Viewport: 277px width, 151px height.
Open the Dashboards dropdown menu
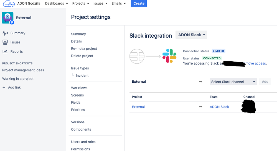(x=57, y=3)
